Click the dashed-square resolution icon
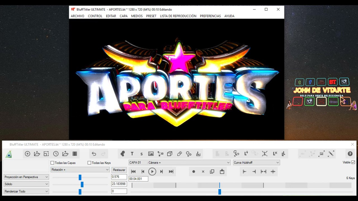This screenshot has width=358, height=201. pyautogui.click(x=46, y=154)
